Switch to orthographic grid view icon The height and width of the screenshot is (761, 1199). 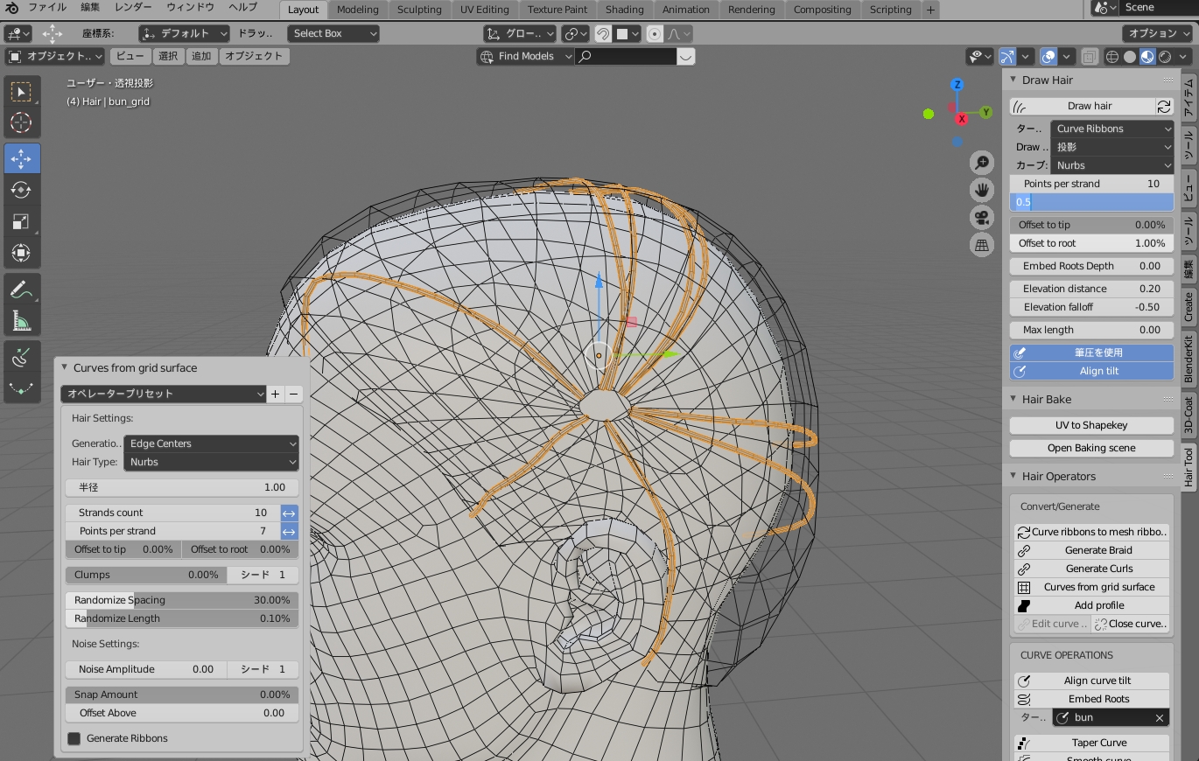(982, 245)
